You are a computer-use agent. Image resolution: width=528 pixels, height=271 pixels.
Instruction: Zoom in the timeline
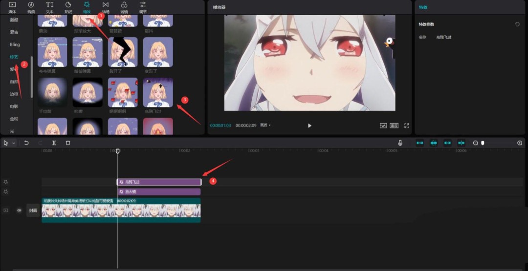[x=520, y=143]
